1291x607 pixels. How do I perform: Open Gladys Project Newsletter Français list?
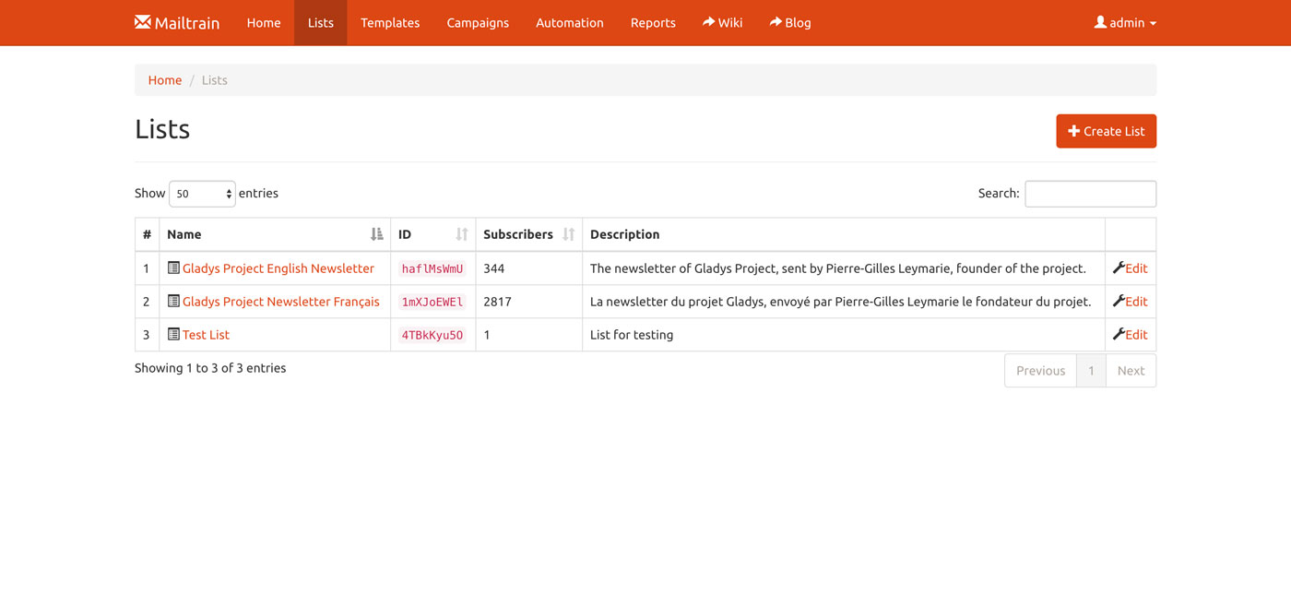pos(281,302)
